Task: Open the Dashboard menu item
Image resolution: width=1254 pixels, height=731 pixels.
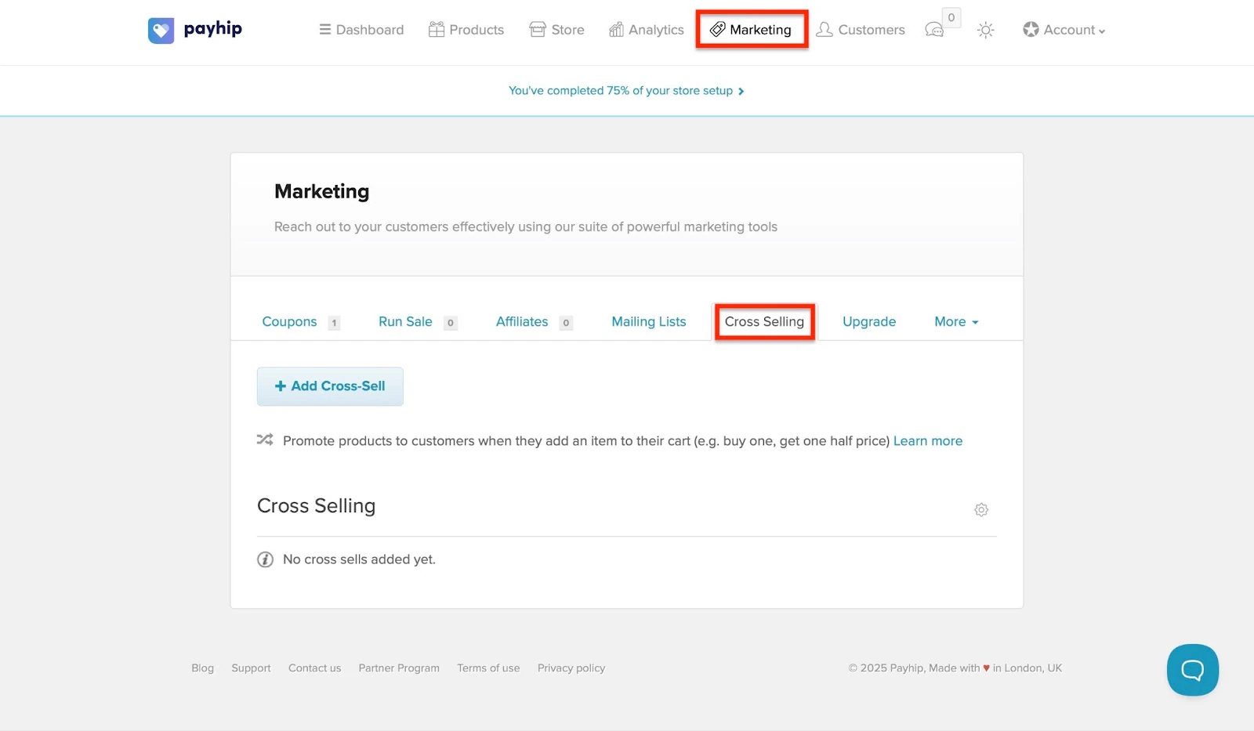Action: 361,30
